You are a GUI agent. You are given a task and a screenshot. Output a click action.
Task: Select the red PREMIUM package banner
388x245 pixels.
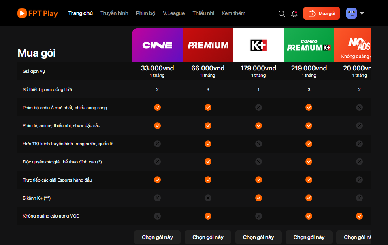click(208, 45)
